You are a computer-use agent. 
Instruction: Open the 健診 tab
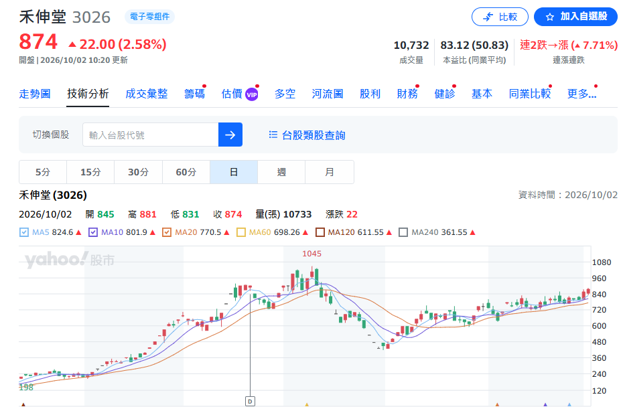coord(444,94)
